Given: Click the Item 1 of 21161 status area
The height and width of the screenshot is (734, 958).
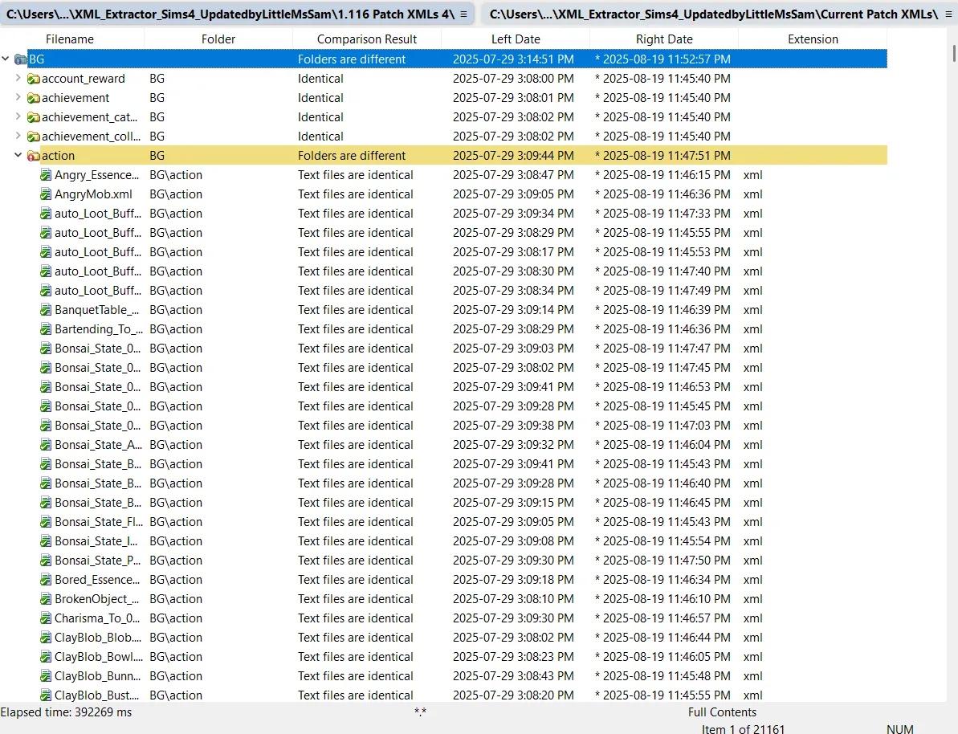Looking at the screenshot, I should pos(743,729).
